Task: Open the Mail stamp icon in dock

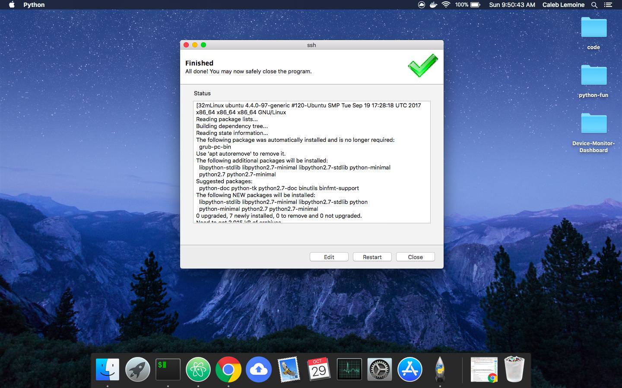Action: [289, 369]
